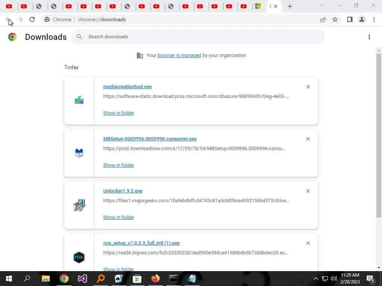Click the Malwarebytes MBSetup file icon

click(x=79, y=153)
